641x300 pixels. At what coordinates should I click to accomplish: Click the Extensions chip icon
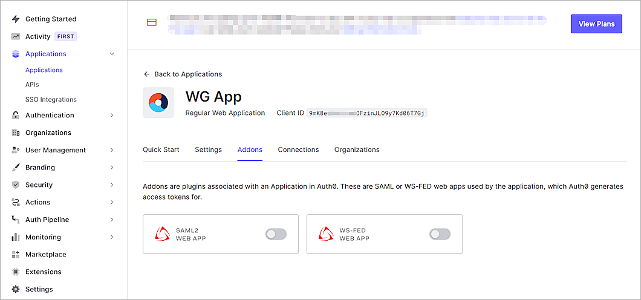coord(16,272)
